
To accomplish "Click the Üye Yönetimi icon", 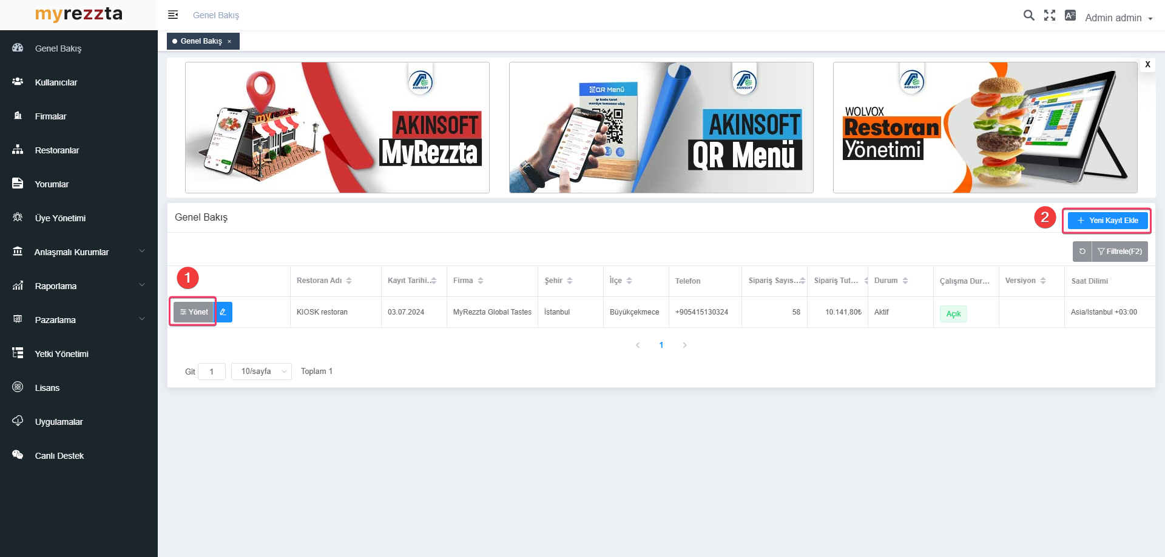I will tap(18, 218).
